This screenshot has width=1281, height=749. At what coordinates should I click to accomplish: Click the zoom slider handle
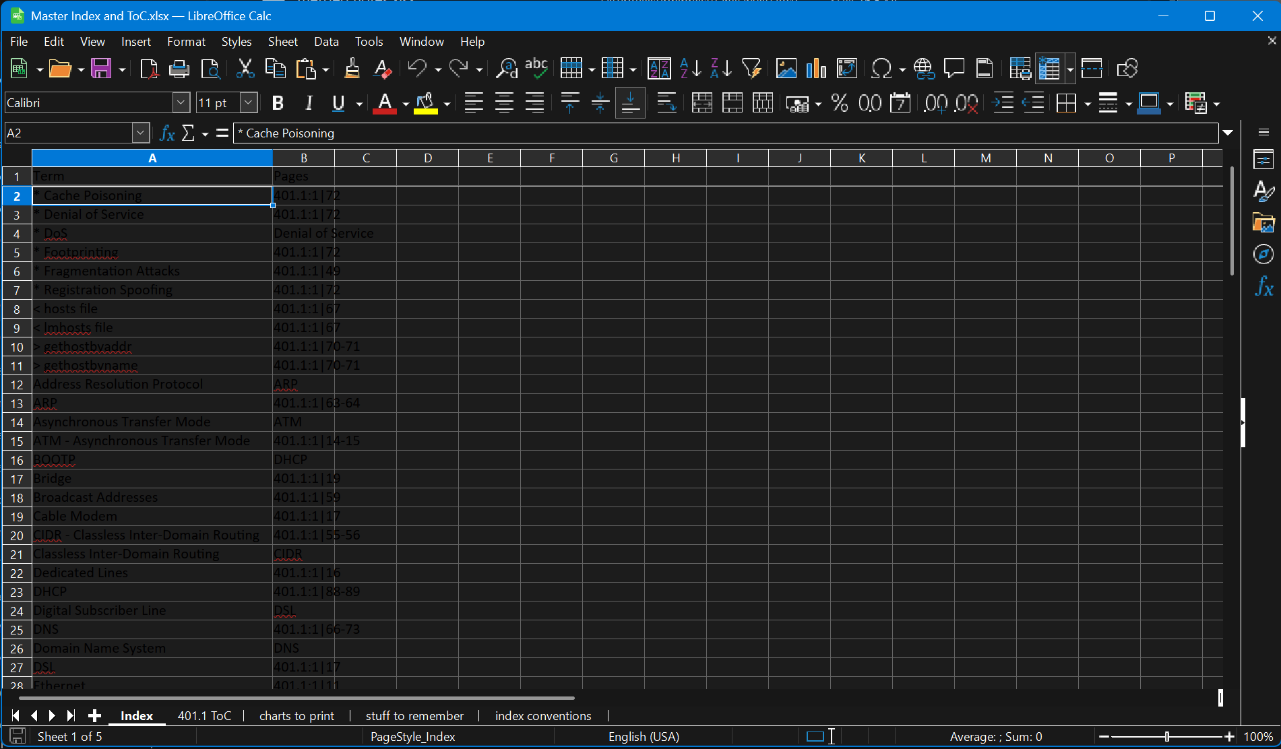(x=1167, y=737)
